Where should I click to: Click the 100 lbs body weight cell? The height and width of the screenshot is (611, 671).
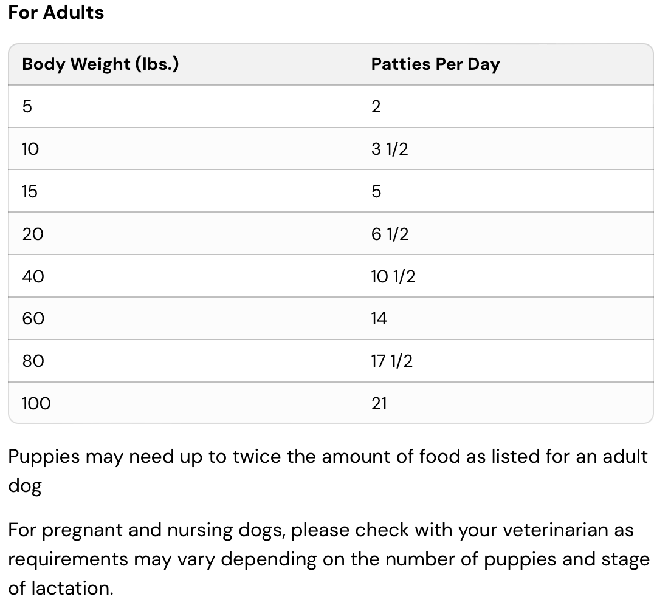(x=36, y=404)
